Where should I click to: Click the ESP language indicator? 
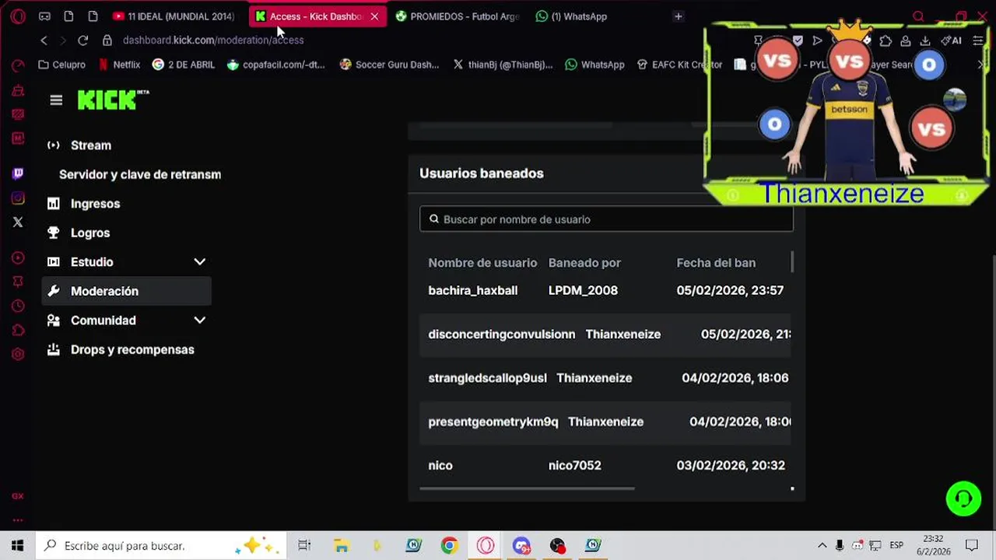pyautogui.click(x=896, y=545)
